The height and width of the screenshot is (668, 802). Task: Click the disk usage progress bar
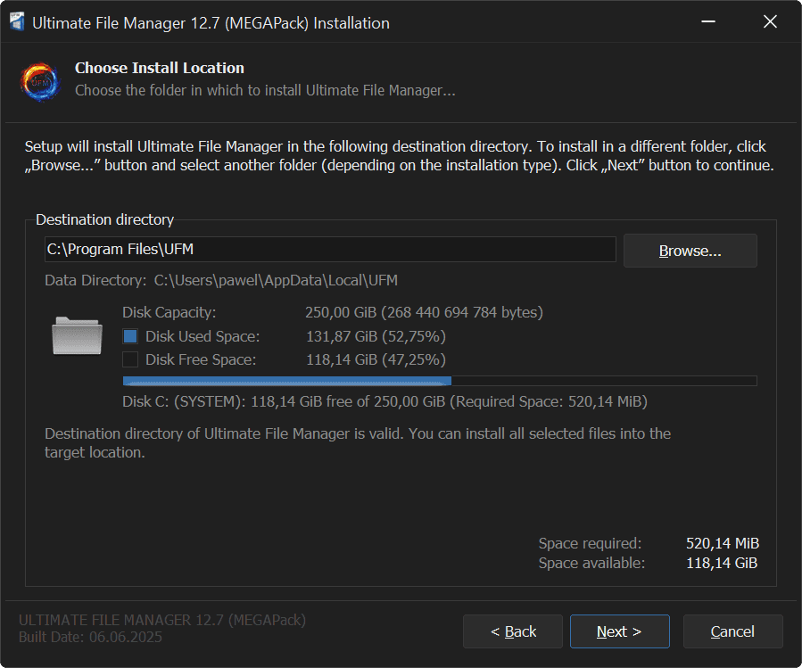[439, 381]
